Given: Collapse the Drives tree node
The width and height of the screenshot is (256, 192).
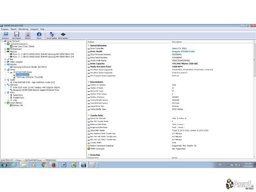Looking at the screenshot, I should point(2,69).
